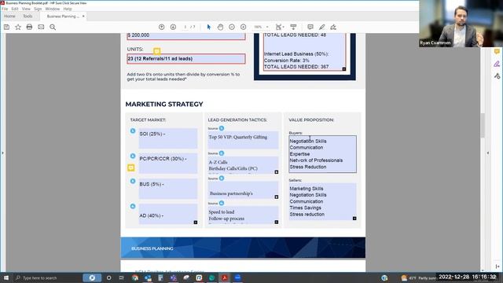Image resolution: width=503 pixels, height=283 pixels.
Task: Toggle expand-pane icon at bottom right
Action: [497, 266]
